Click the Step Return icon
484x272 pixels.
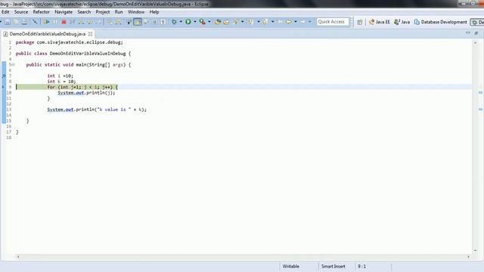coord(98,22)
